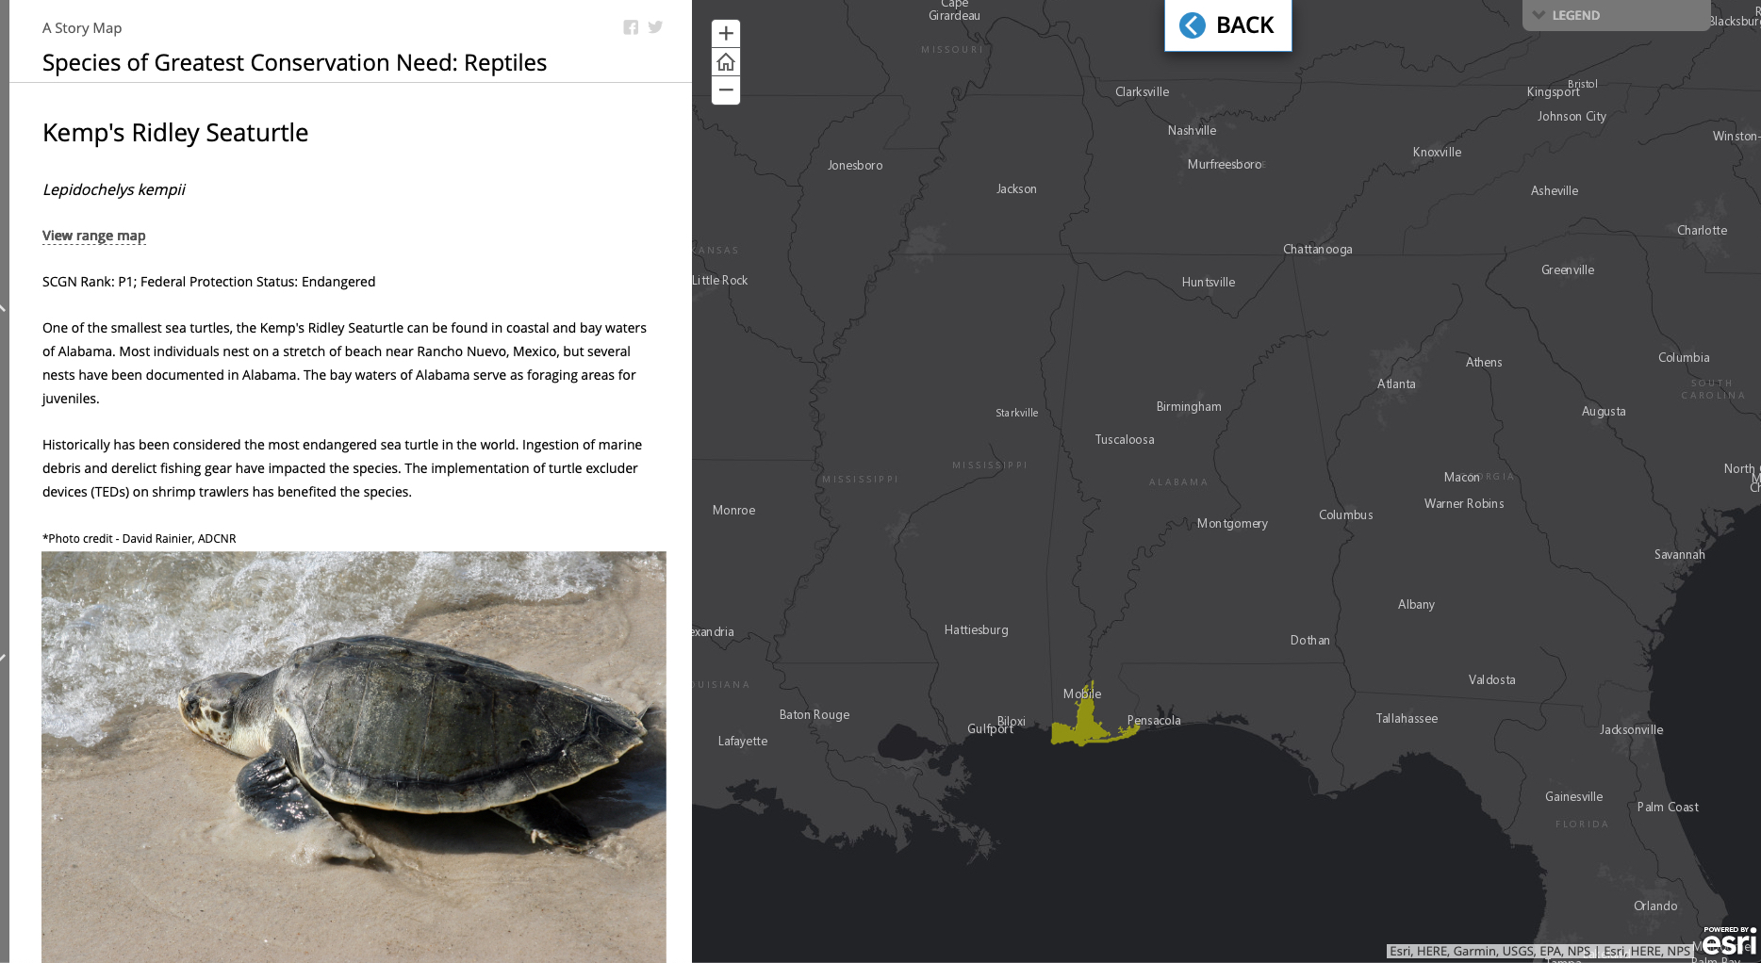Click the blue circular back arrow icon
1761x963 pixels.
click(1192, 25)
